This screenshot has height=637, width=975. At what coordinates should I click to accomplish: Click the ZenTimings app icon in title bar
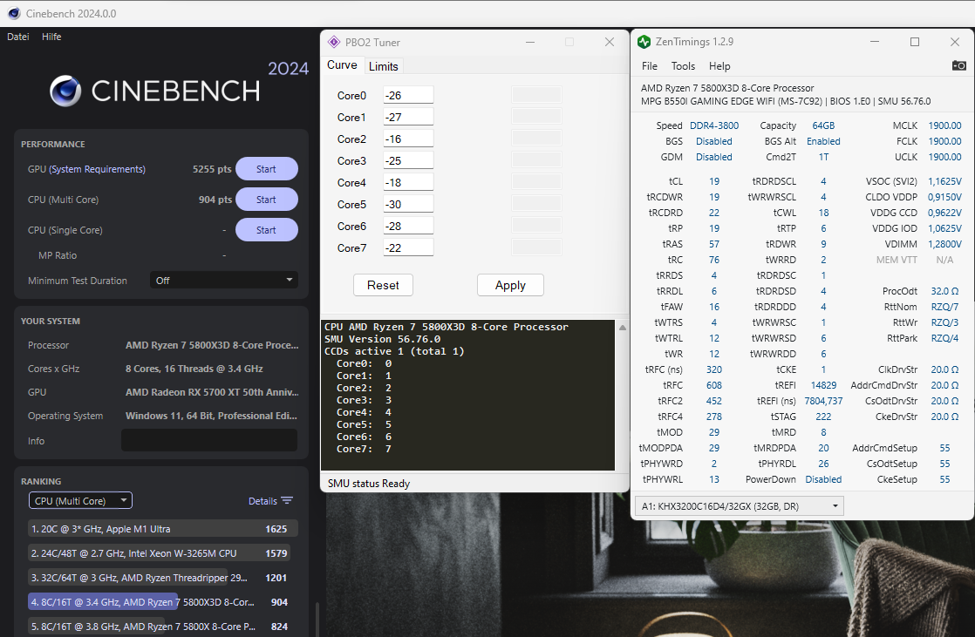644,42
